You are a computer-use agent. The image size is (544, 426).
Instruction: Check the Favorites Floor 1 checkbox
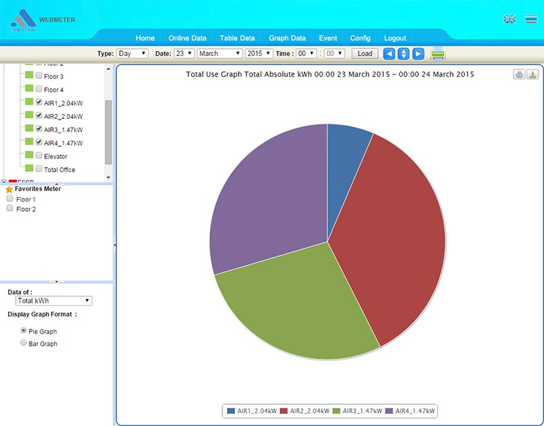[10, 198]
